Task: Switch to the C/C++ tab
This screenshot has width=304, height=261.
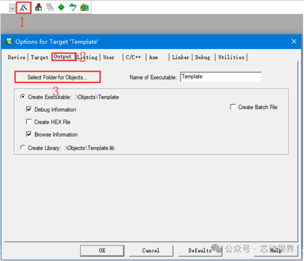Action: click(x=134, y=57)
